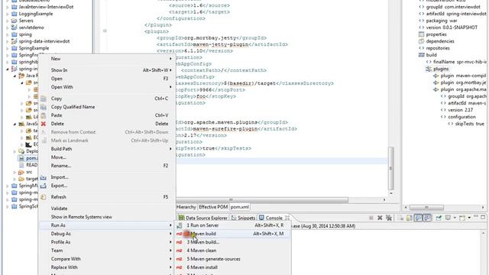Choose 1 Run on Server
This screenshot has height=275, width=489.
tap(233, 225)
